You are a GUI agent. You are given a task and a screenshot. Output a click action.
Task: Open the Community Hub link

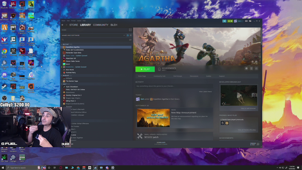(159, 76)
